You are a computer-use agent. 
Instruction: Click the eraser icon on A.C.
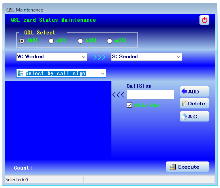[184, 116]
